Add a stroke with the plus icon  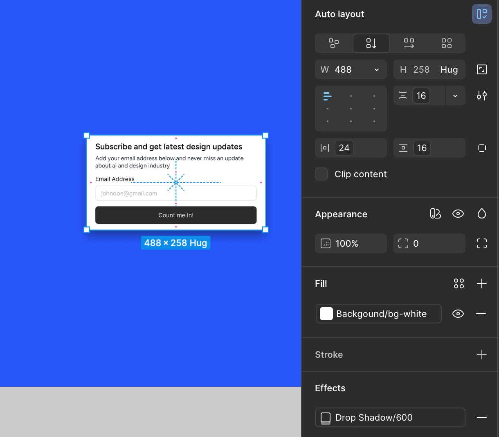481,355
